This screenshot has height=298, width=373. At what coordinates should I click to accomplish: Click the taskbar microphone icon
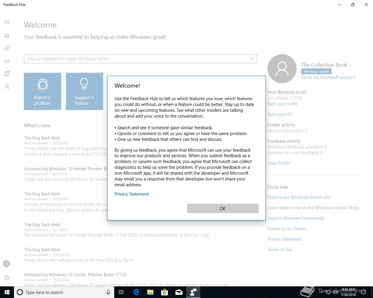[x=108, y=292]
